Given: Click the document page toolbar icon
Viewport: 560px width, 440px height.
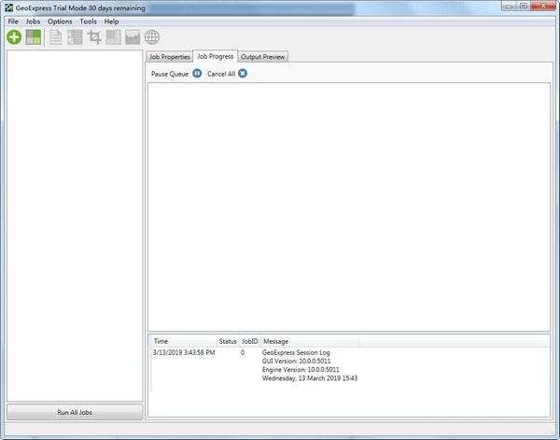Looking at the screenshot, I should [x=55, y=37].
